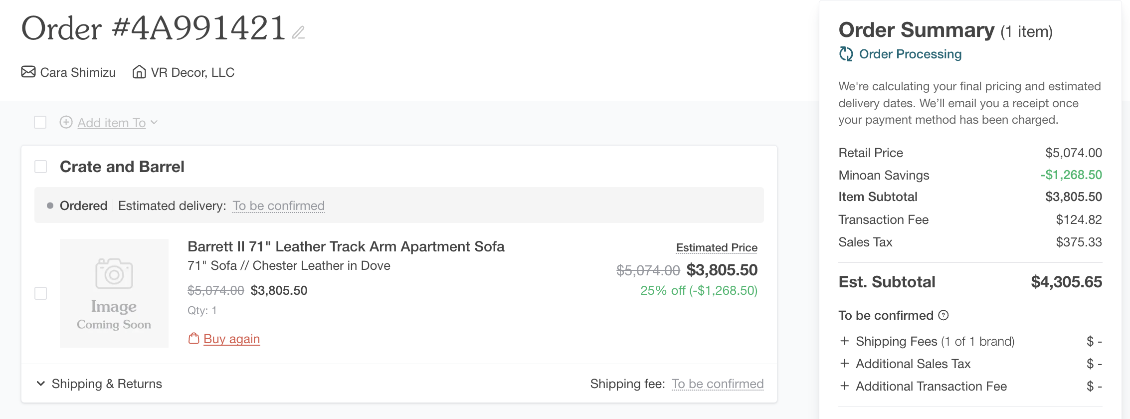
Task: Click the shipping fee To be confirmed link
Action: click(x=718, y=384)
